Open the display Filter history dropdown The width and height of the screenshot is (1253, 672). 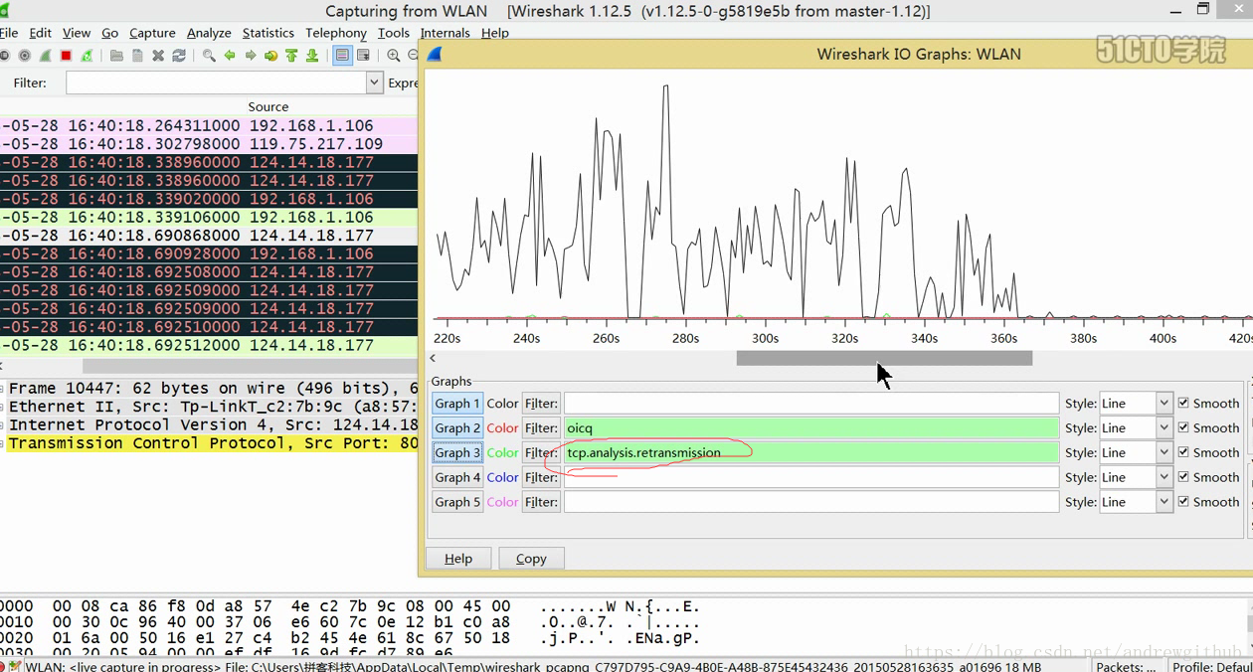click(x=374, y=83)
